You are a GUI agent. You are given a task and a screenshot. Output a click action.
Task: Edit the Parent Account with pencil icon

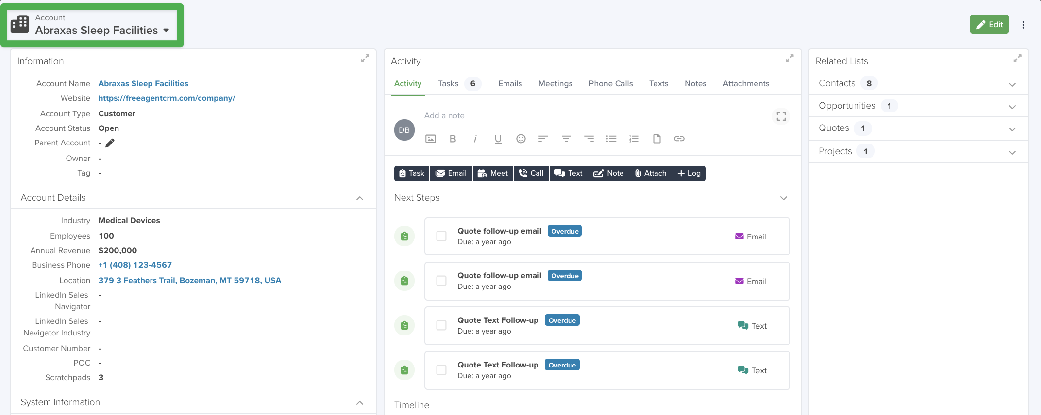[x=110, y=143]
